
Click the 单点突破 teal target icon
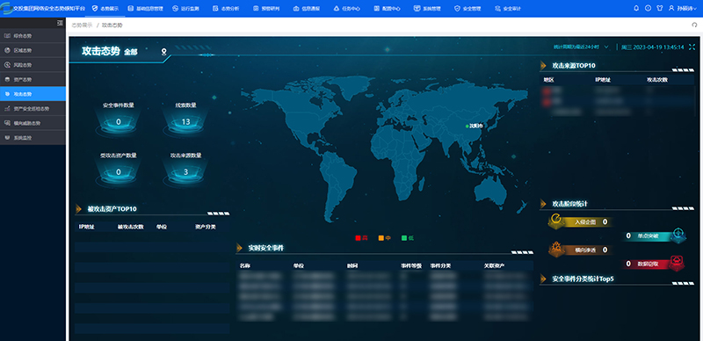coord(678,236)
